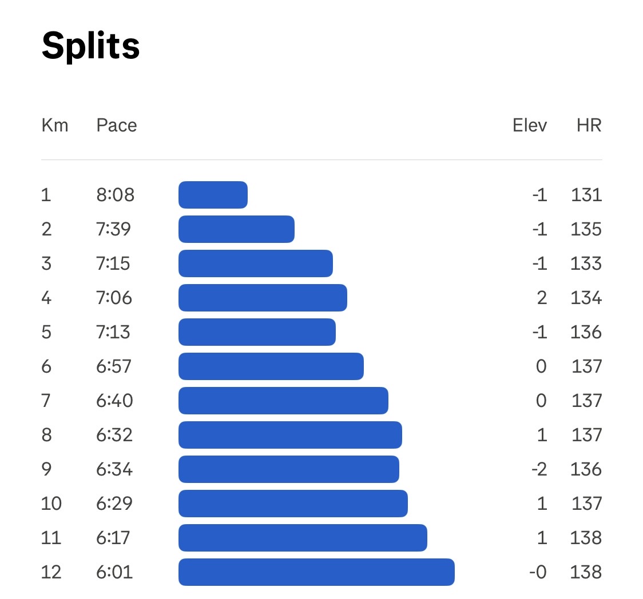Screen dimensions: 643x599
Task: Select the 6:40 pace text
Action: coord(114,401)
